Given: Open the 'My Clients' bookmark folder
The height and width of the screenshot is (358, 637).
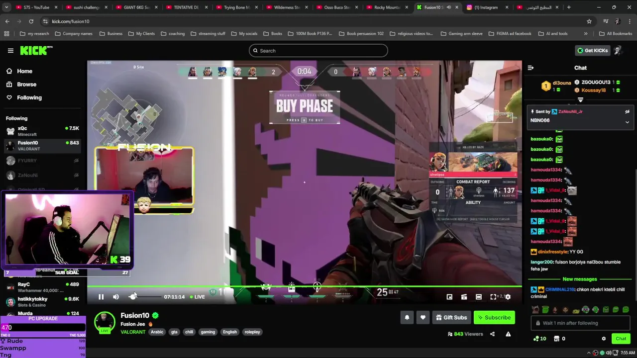Looking at the screenshot, I should 141,33.
